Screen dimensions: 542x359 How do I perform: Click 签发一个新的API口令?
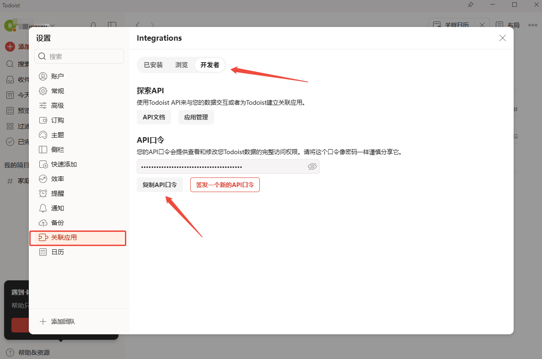coord(225,184)
